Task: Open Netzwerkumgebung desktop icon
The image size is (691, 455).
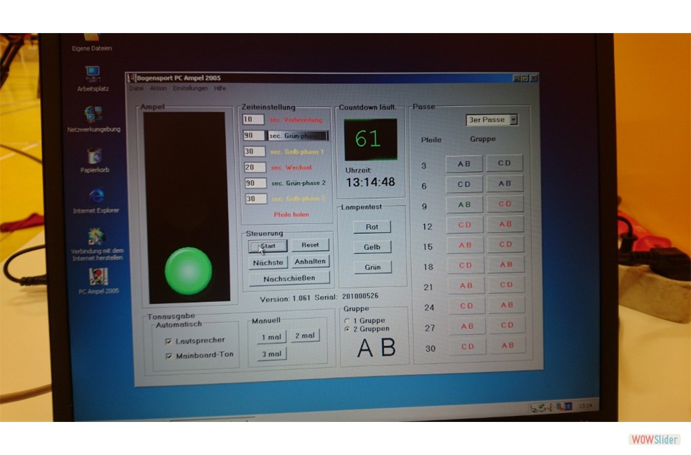Action: coord(93,113)
